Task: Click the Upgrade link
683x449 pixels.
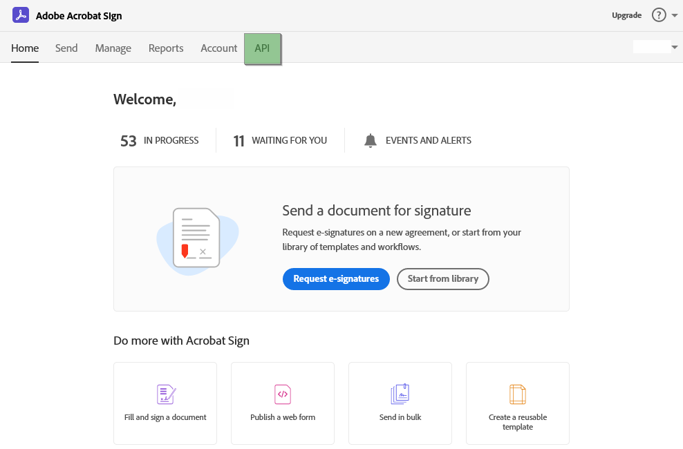Action: (626, 15)
